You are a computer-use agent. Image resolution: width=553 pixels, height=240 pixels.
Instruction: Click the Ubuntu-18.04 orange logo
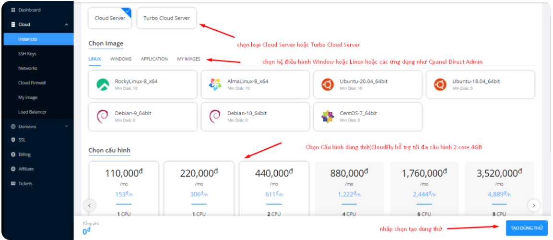click(440, 84)
